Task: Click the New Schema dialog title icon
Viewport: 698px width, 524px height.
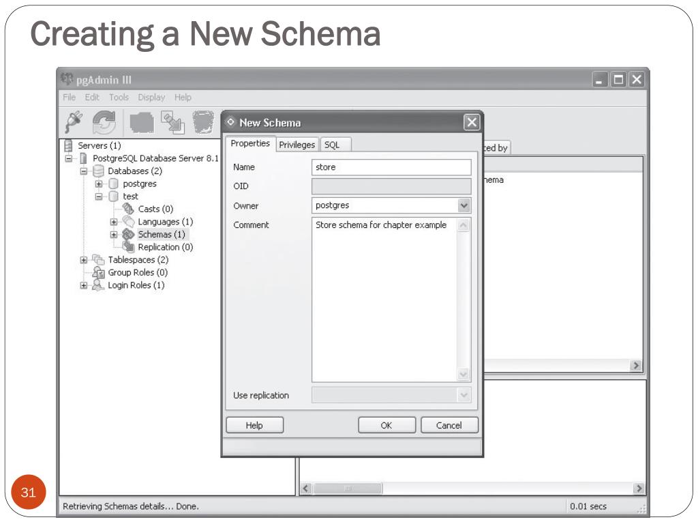Action: tap(230, 121)
